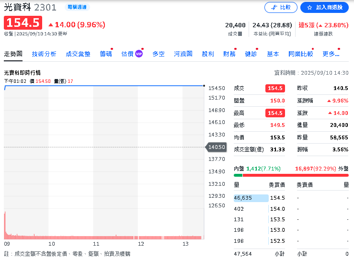Click the 154.5 closing price badge
The image size is (354, 261).
(23, 23)
